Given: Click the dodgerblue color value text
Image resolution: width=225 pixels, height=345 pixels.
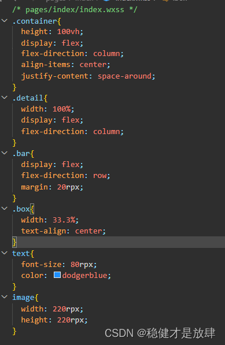Looking at the screenshot, I should (85, 275).
